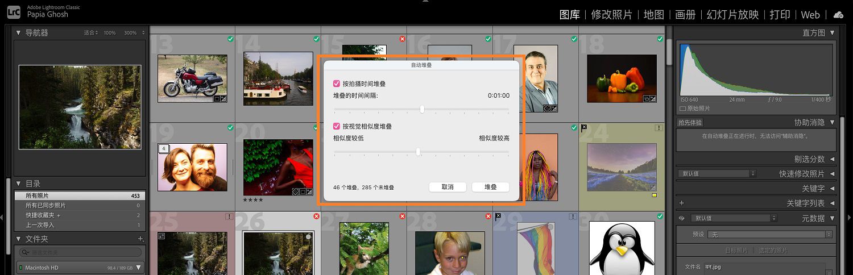This screenshot has height=275, width=853.
Task: Collapse the 文件夹 panel
Action: (x=19, y=239)
